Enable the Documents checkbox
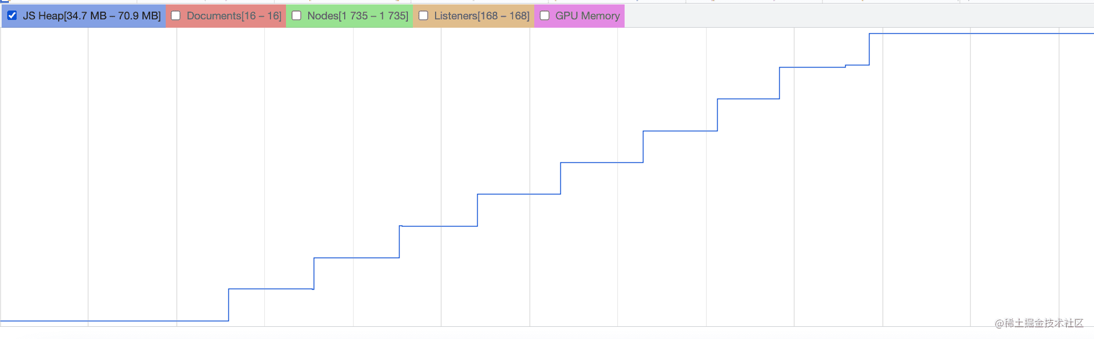This screenshot has height=339, width=1094. point(176,16)
